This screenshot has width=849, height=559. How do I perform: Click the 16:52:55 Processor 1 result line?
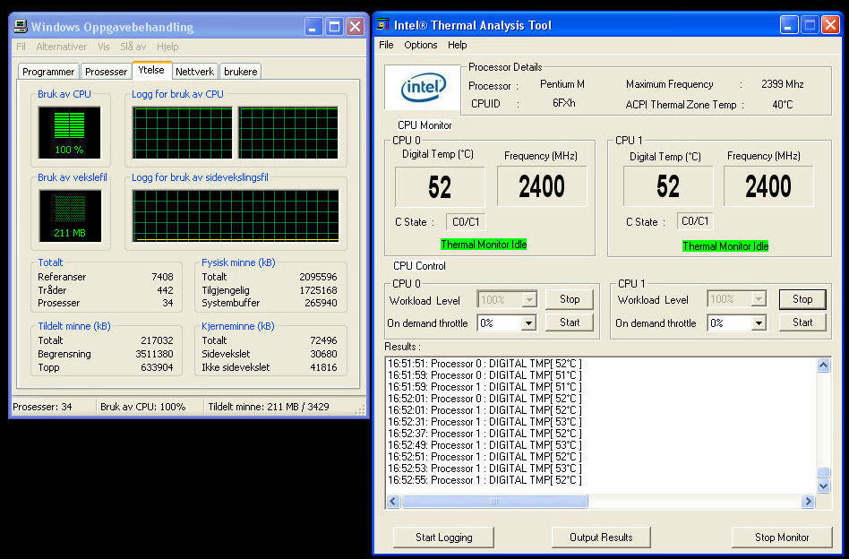(485, 480)
